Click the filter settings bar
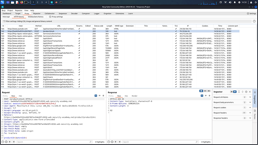The image size is (258, 145). click(127, 21)
